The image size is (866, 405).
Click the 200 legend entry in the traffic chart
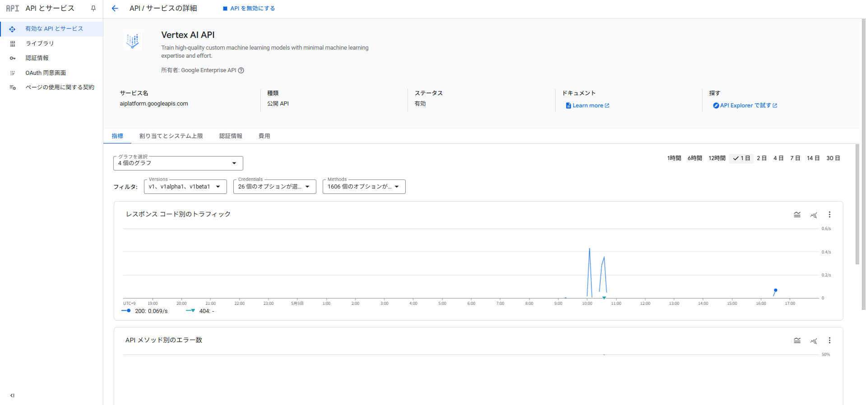tap(145, 311)
